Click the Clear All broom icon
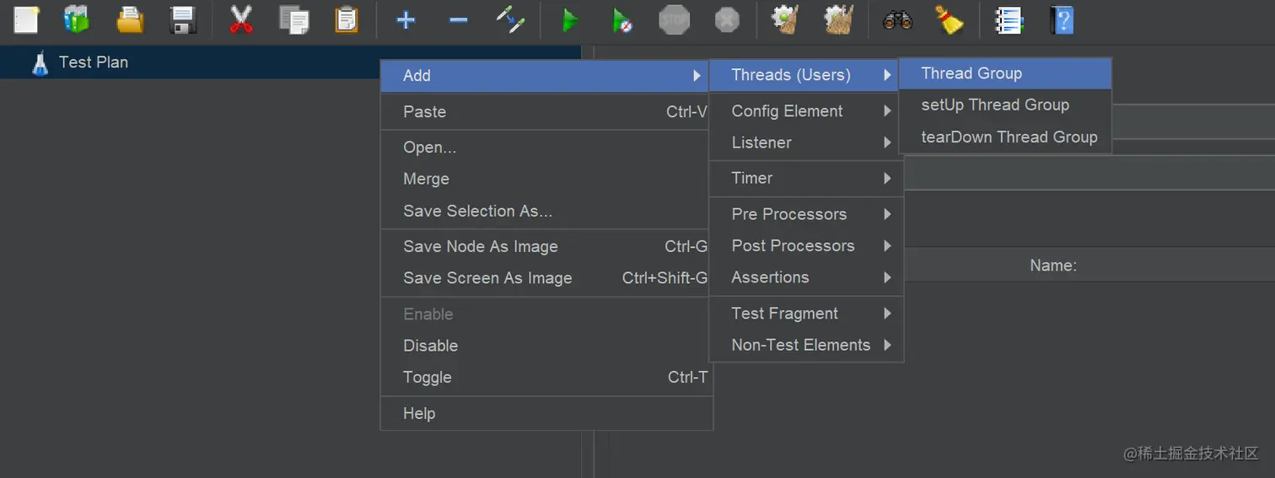The height and width of the screenshot is (478, 1275). [x=950, y=19]
